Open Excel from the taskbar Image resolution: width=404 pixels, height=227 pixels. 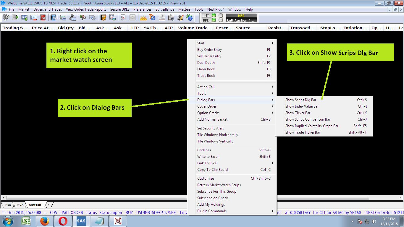tap(27, 221)
